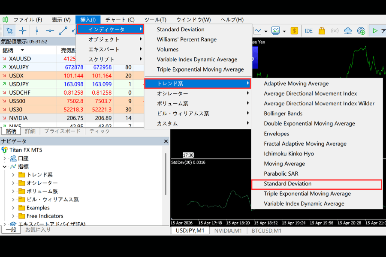Select the crosshair tool

22,31
